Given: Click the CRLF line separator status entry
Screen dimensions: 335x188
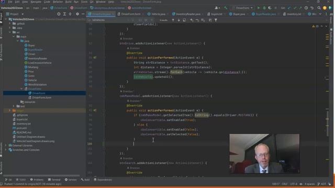Looking at the screenshot, I should tap(284, 184).
